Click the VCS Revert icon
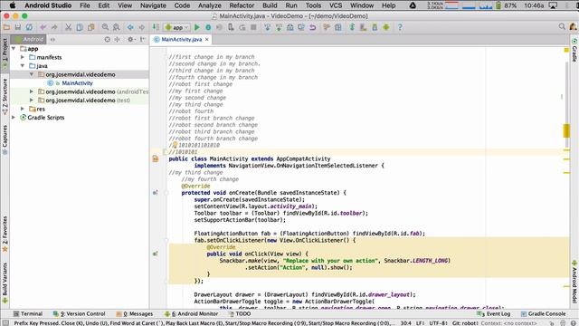The width and height of the screenshot is (579, 326). click(x=312, y=27)
